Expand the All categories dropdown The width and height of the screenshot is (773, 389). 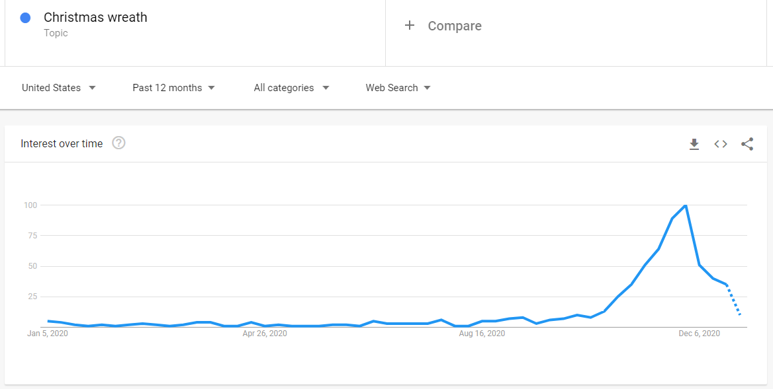tap(291, 88)
